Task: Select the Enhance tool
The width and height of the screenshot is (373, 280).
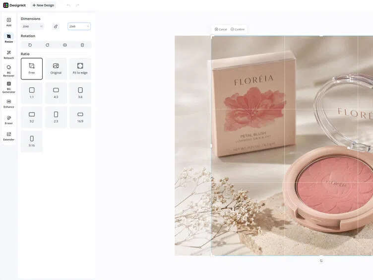Action: [9, 104]
